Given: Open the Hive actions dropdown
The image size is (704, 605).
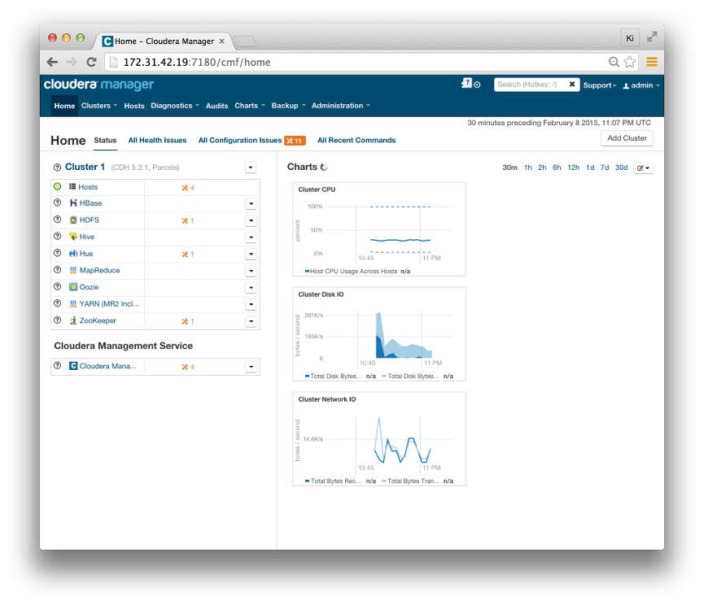Looking at the screenshot, I should point(251,237).
